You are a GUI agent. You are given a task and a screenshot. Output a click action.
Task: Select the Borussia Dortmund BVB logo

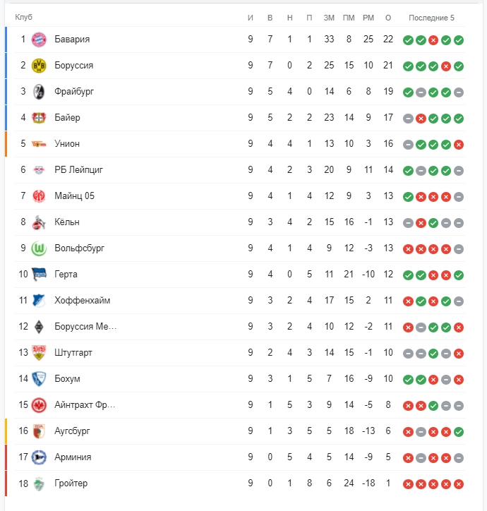click(x=39, y=66)
